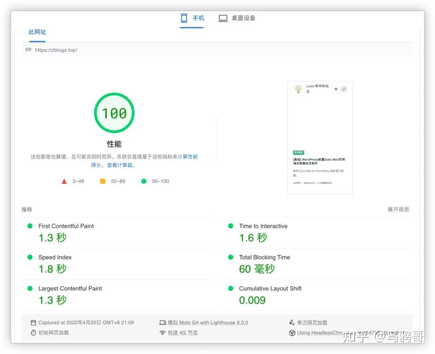Click the Cumulative Layout Shift label
Screen dimensions: 435x354
pos(270,289)
